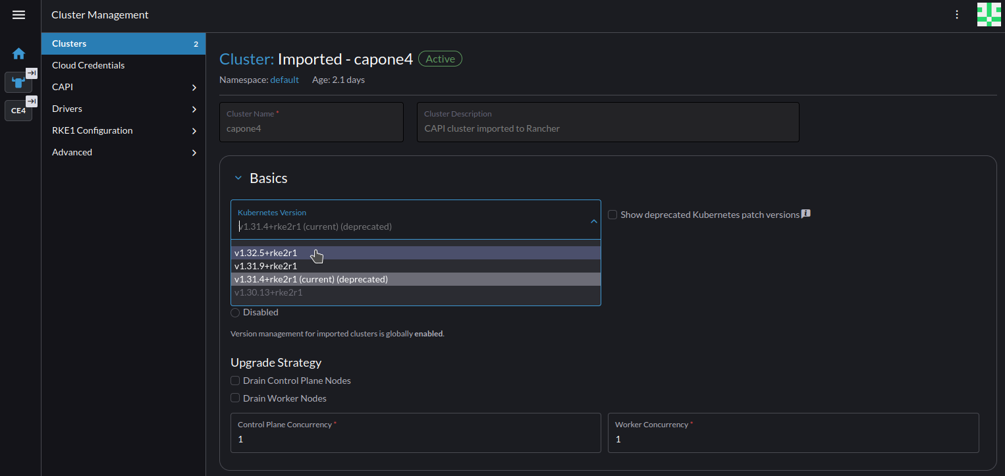Open Clusters in the sidebar

(x=123, y=43)
